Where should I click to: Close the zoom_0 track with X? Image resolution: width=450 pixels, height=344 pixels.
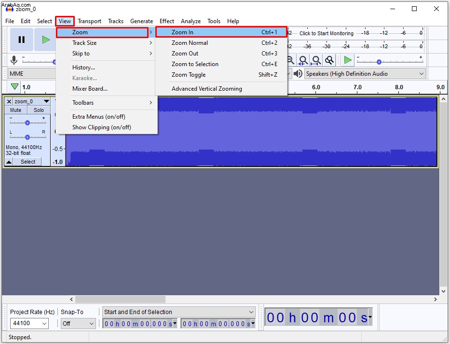point(9,101)
